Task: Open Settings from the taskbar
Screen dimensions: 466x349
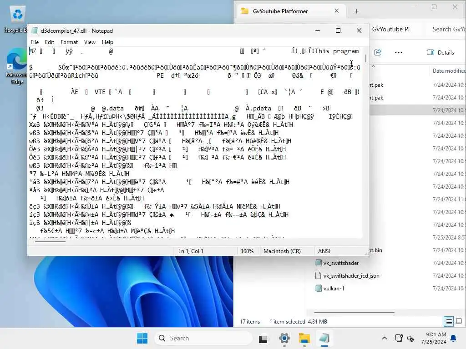Action: click(x=284, y=338)
